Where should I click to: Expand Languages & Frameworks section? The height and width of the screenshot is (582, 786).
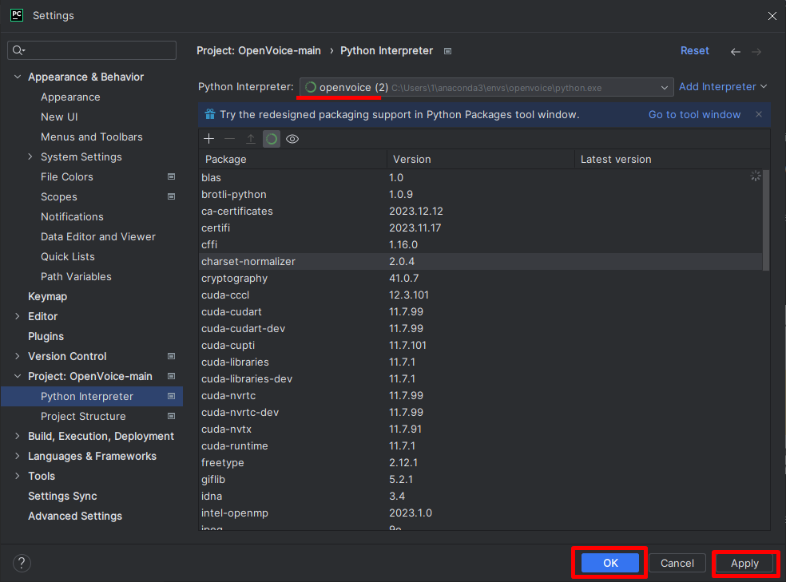click(18, 457)
